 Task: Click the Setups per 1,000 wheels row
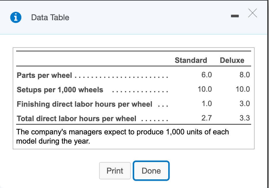tap(60, 90)
